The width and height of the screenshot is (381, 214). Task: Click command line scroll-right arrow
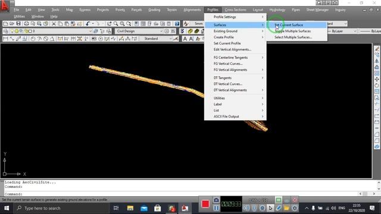tap(374, 194)
